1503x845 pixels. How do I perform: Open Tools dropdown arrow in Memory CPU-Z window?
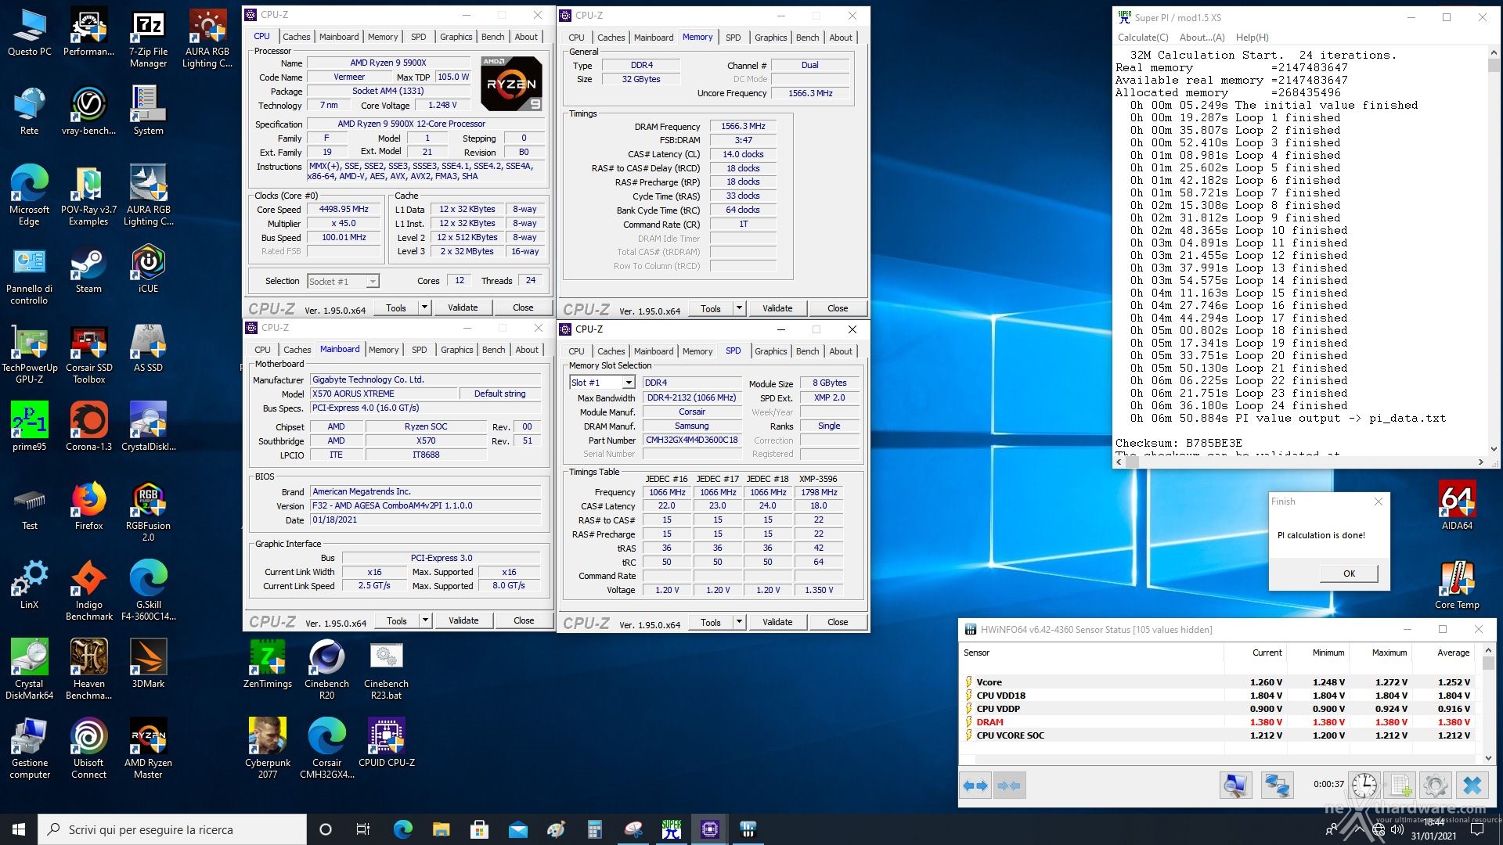pyautogui.click(x=739, y=308)
